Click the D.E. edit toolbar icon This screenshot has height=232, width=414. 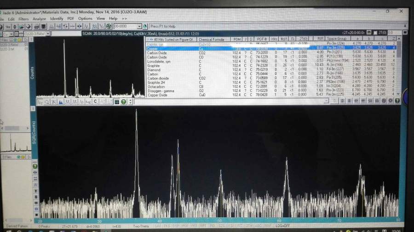click(75, 102)
